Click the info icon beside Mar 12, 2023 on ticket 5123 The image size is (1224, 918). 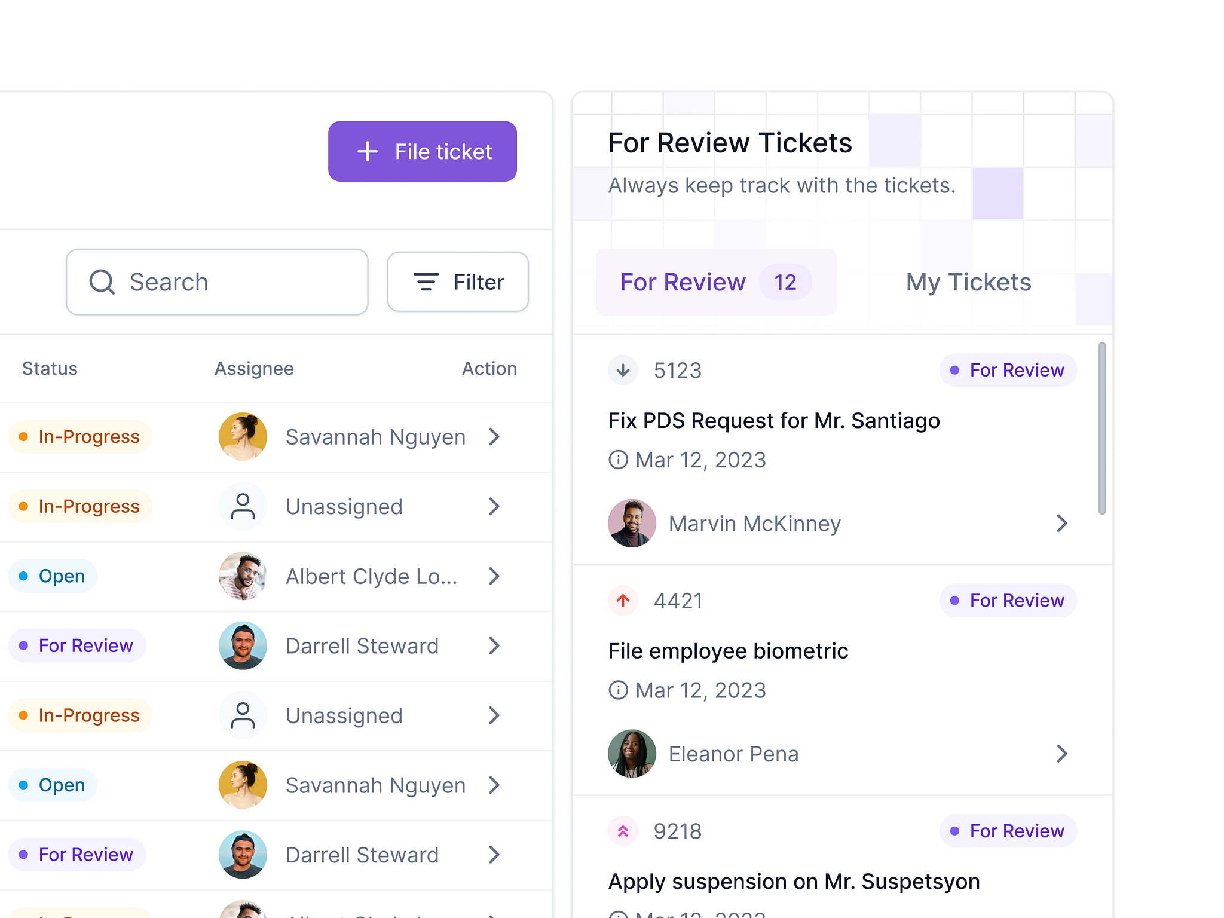617,460
